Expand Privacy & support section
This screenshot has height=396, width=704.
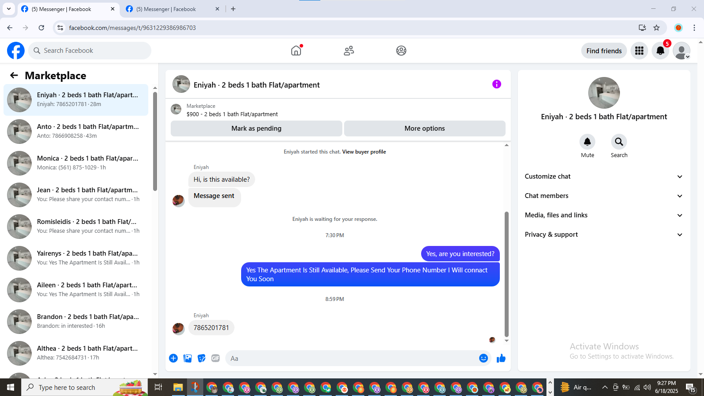click(x=604, y=235)
